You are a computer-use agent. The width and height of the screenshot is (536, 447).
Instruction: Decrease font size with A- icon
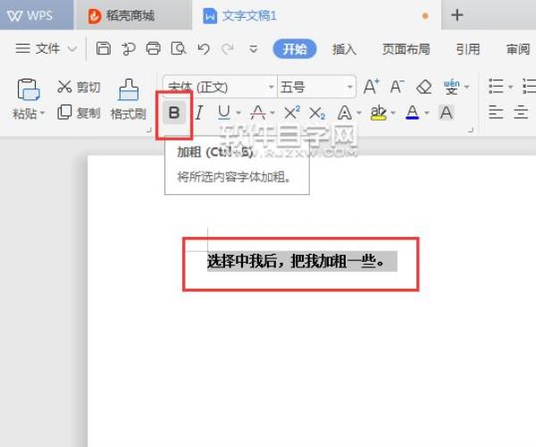(x=398, y=87)
